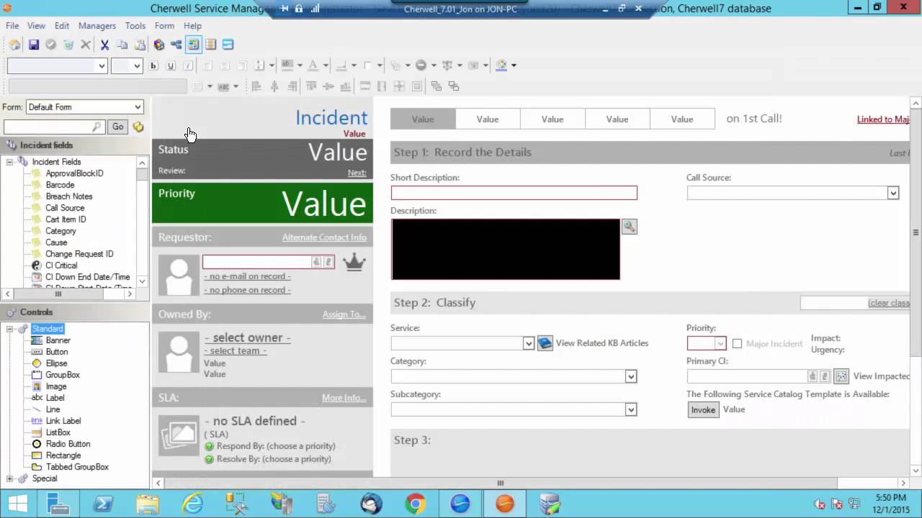Image resolution: width=922 pixels, height=518 pixels.
Task: Save the form with the floppy disk icon
Action: pos(33,45)
